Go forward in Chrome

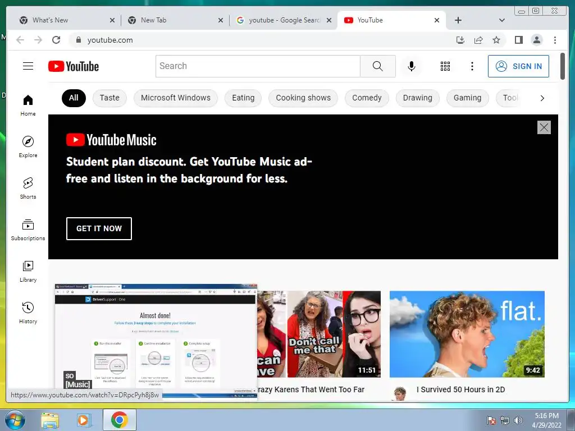coord(38,40)
